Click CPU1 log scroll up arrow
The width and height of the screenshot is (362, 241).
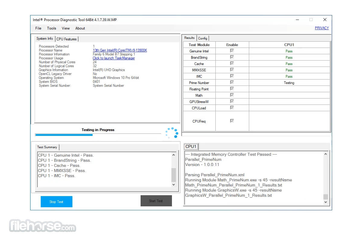pyautogui.click(x=325, y=154)
